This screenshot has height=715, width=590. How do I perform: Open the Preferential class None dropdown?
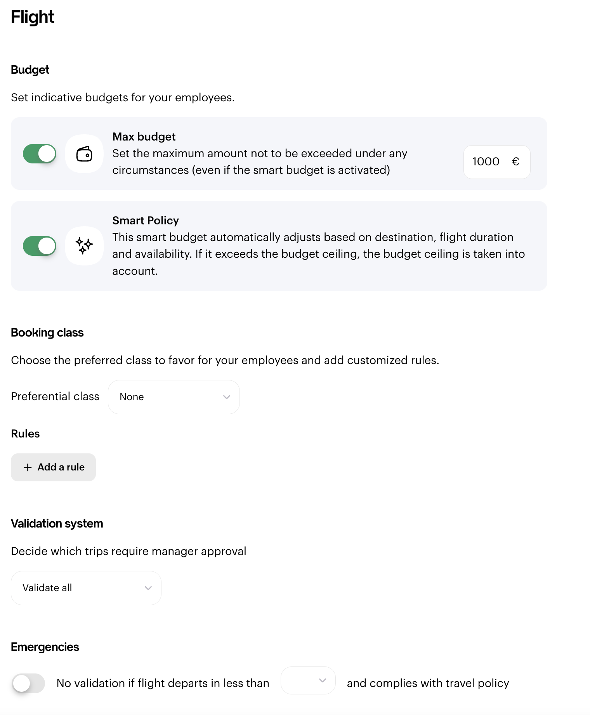pos(174,397)
